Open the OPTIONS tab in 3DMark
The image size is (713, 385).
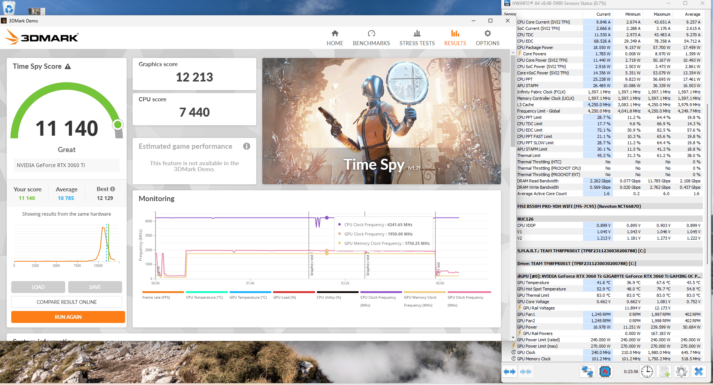point(487,38)
